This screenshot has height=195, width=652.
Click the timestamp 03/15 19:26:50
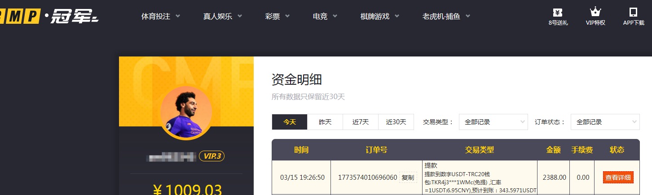(x=302, y=178)
